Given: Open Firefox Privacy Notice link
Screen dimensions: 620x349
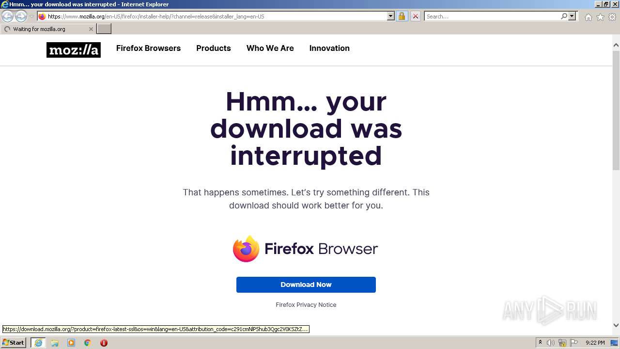Looking at the screenshot, I should tap(306, 305).
